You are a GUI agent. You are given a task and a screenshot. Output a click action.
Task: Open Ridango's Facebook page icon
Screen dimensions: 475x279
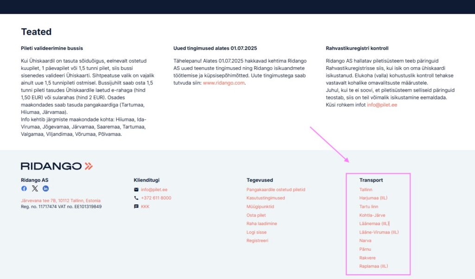24,189
